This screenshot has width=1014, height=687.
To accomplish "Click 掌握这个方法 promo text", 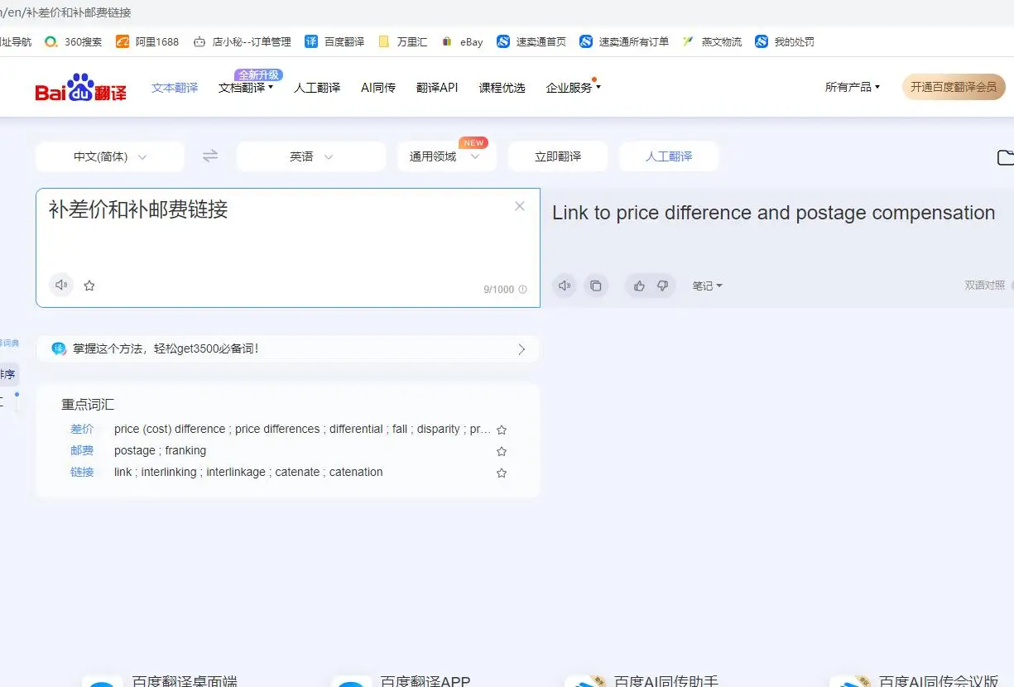I will point(166,348).
